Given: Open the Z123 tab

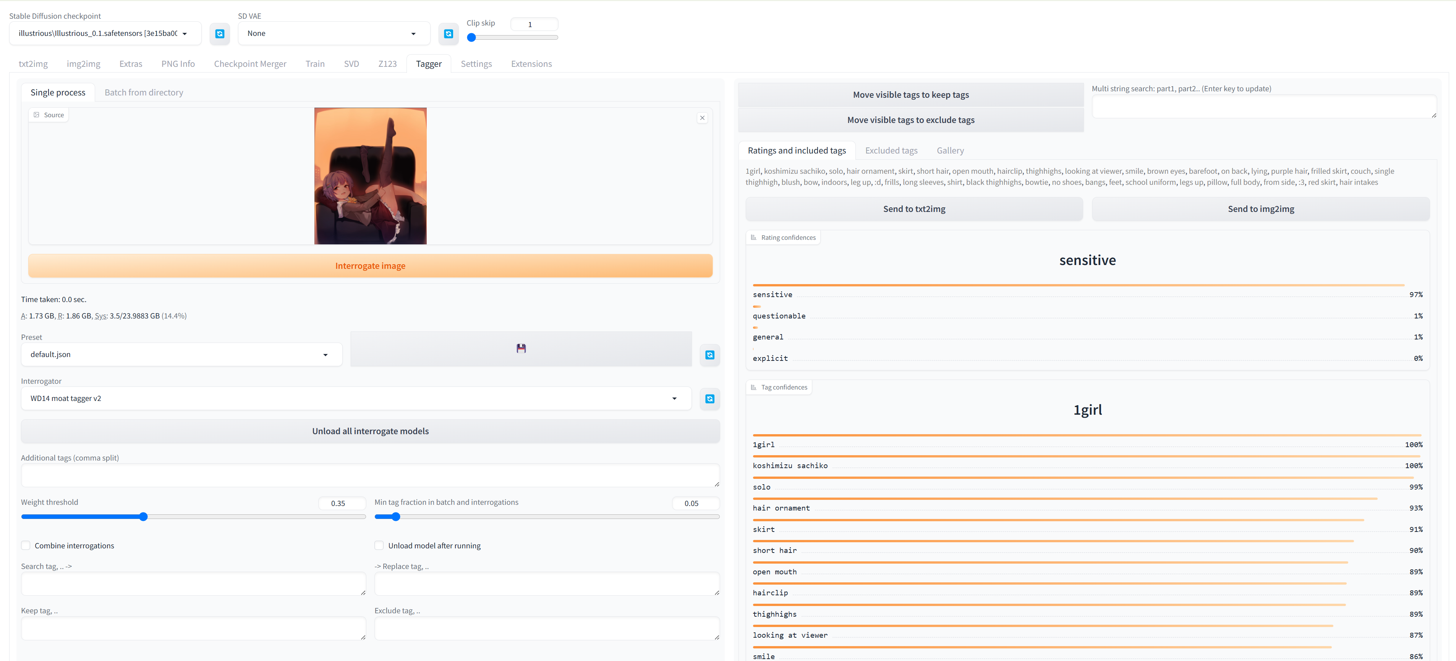Looking at the screenshot, I should (x=388, y=64).
